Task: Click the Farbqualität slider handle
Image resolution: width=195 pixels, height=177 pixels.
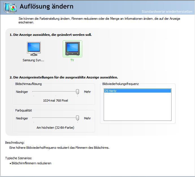Action: click(77, 118)
